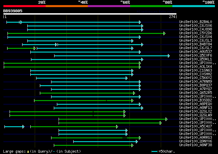Click the cyan 50char scale bar legend

tap(154, 152)
